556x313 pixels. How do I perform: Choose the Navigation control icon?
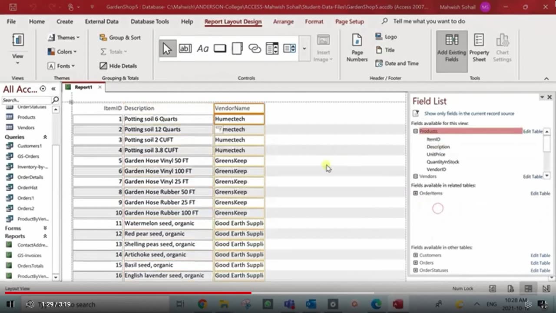pos(272,48)
